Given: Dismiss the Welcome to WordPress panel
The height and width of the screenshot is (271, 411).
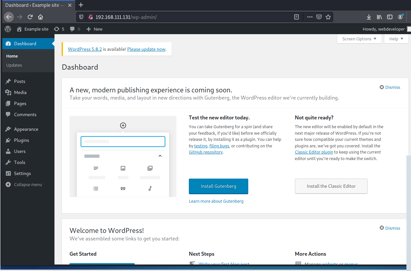Looking at the screenshot, I should pyautogui.click(x=390, y=228).
